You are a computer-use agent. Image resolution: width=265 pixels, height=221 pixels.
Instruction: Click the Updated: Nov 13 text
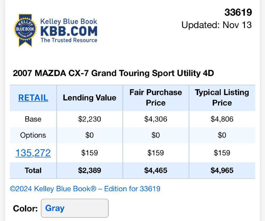[x=217, y=25]
